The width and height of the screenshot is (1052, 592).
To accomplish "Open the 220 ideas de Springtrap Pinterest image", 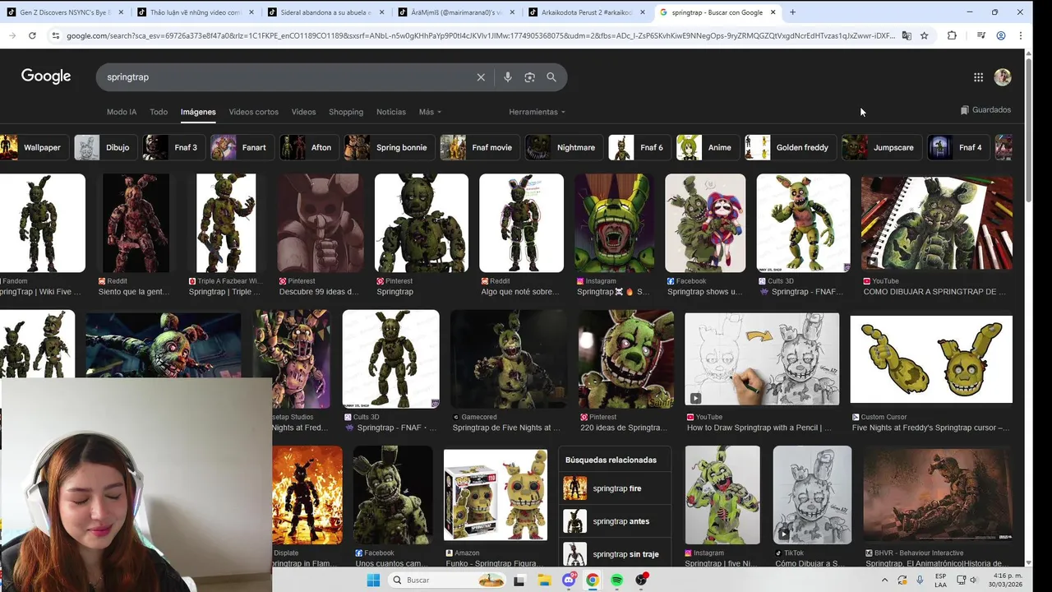I will tap(626, 358).
